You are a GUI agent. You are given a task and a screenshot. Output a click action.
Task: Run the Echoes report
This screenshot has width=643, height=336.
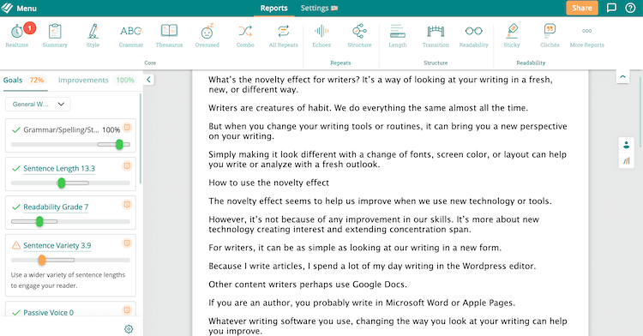321,36
